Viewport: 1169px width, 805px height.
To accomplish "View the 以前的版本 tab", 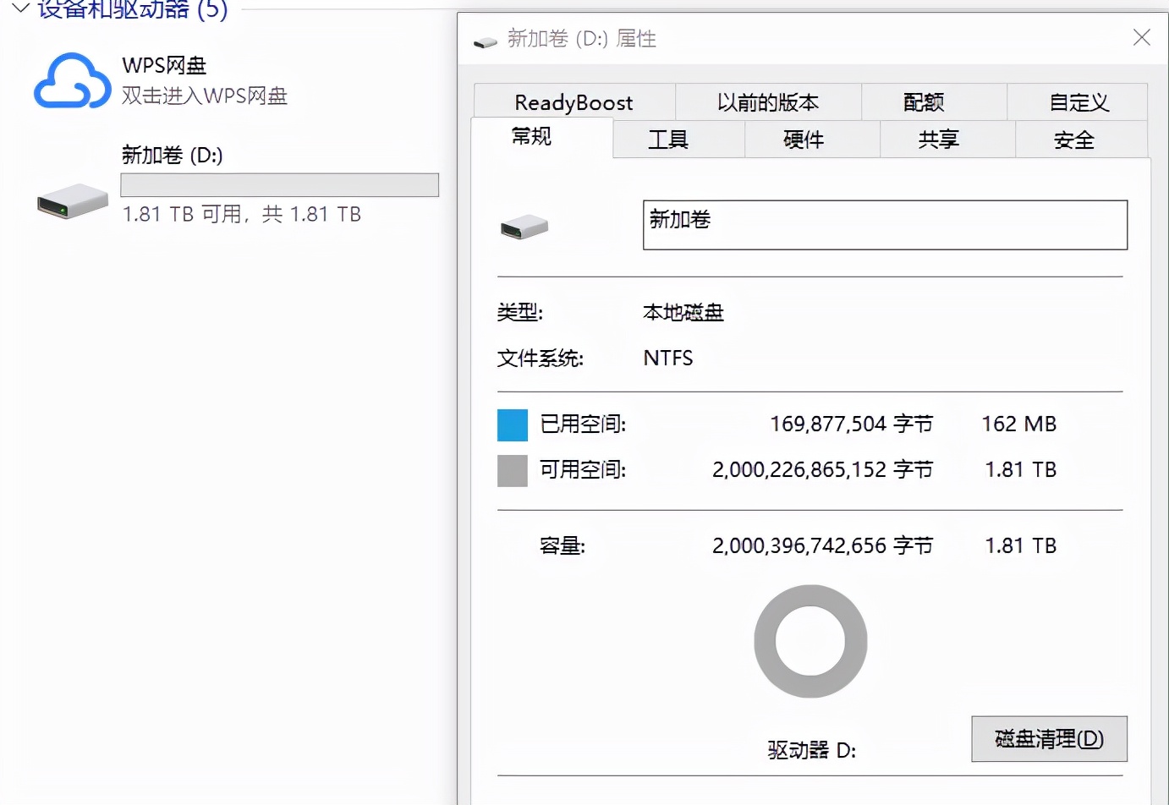I will tap(768, 101).
